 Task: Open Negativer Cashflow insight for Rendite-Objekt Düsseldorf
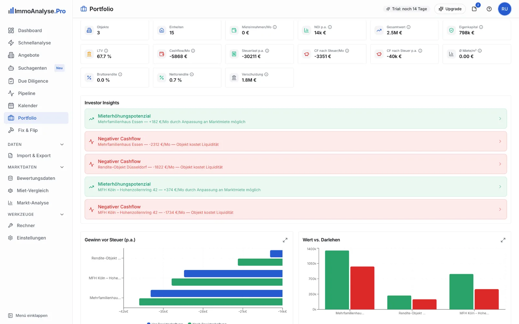[296, 164]
